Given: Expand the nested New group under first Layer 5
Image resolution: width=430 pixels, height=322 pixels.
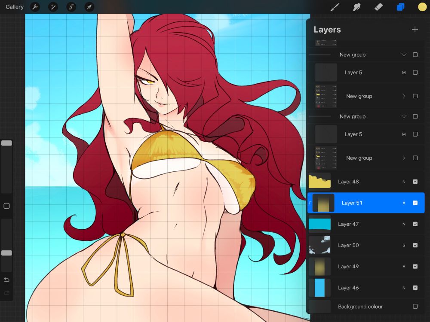Looking at the screenshot, I should (x=404, y=96).
